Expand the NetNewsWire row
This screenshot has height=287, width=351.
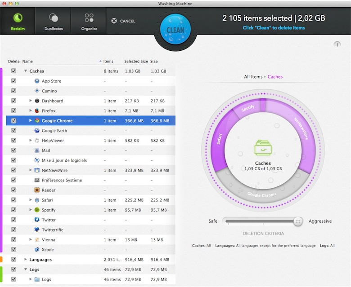31,170
